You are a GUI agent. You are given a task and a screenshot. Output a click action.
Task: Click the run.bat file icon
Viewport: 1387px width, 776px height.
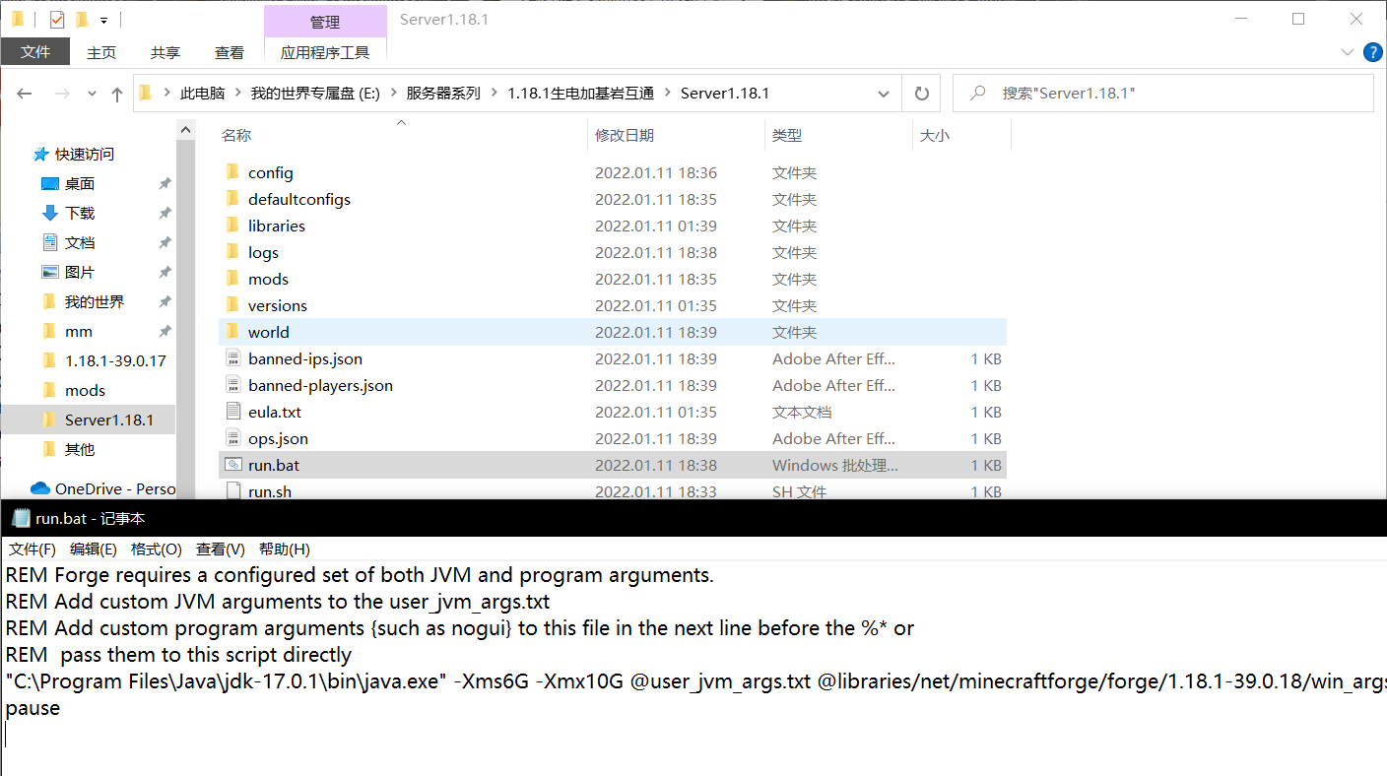(x=232, y=465)
